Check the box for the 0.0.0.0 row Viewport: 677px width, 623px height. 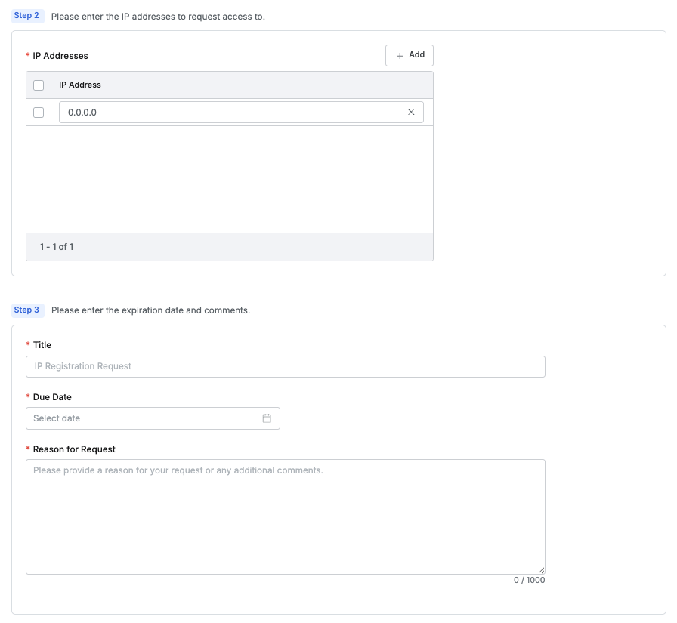39,113
